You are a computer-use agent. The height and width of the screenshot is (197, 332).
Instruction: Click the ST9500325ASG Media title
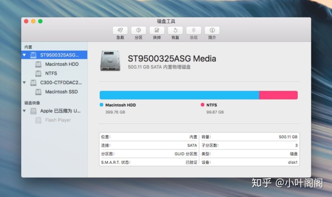click(x=172, y=59)
